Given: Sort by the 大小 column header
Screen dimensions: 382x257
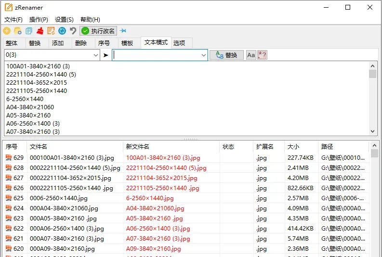Looking at the screenshot, I should (x=302, y=146).
